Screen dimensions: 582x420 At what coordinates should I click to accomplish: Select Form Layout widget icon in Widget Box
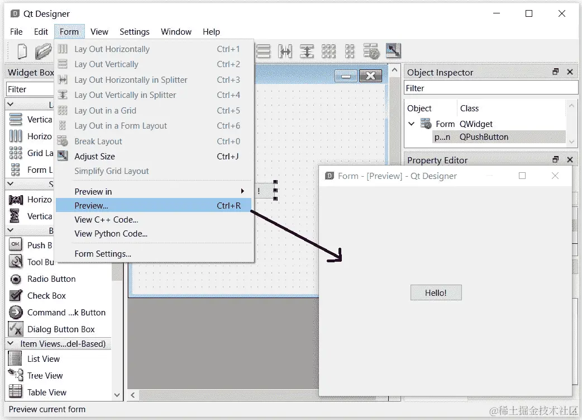point(16,169)
